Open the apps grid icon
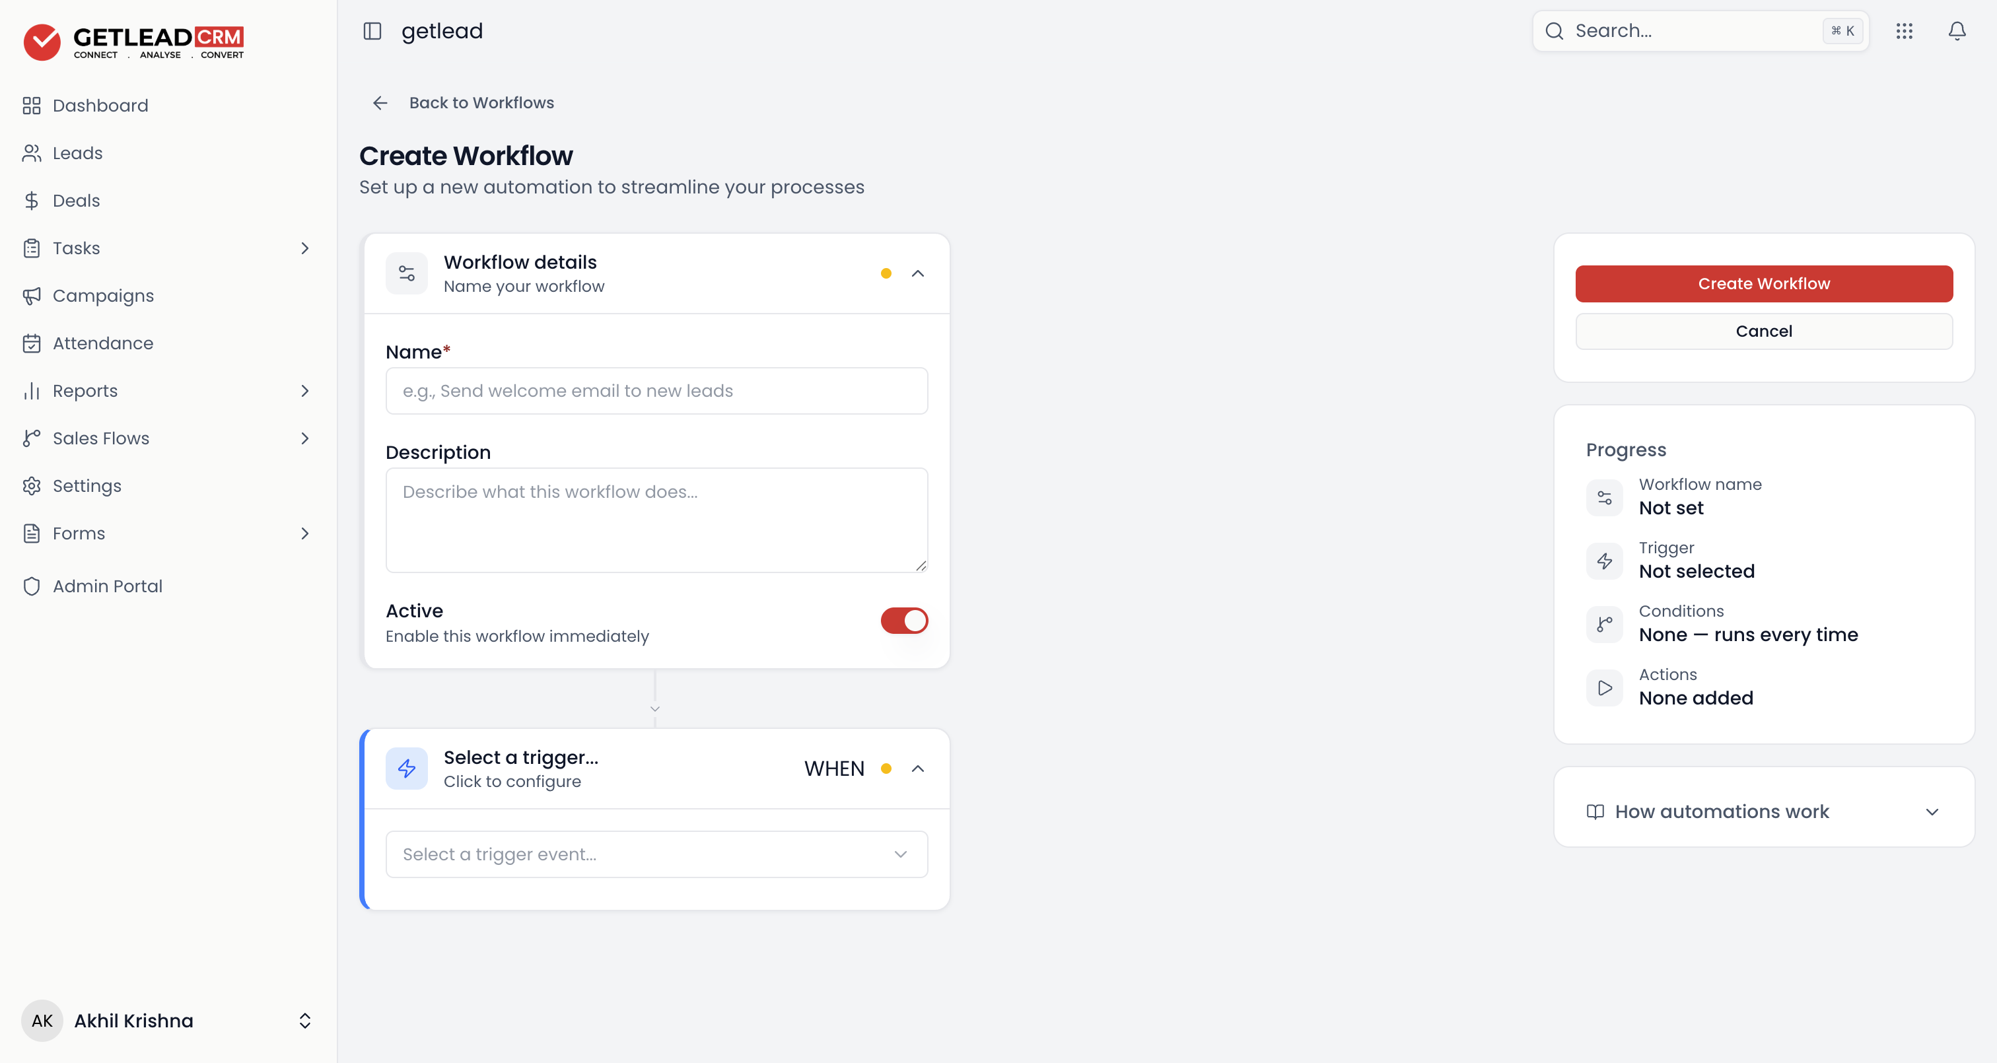The width and height of the screenshot is (1997, 1063). point(1904,31)
